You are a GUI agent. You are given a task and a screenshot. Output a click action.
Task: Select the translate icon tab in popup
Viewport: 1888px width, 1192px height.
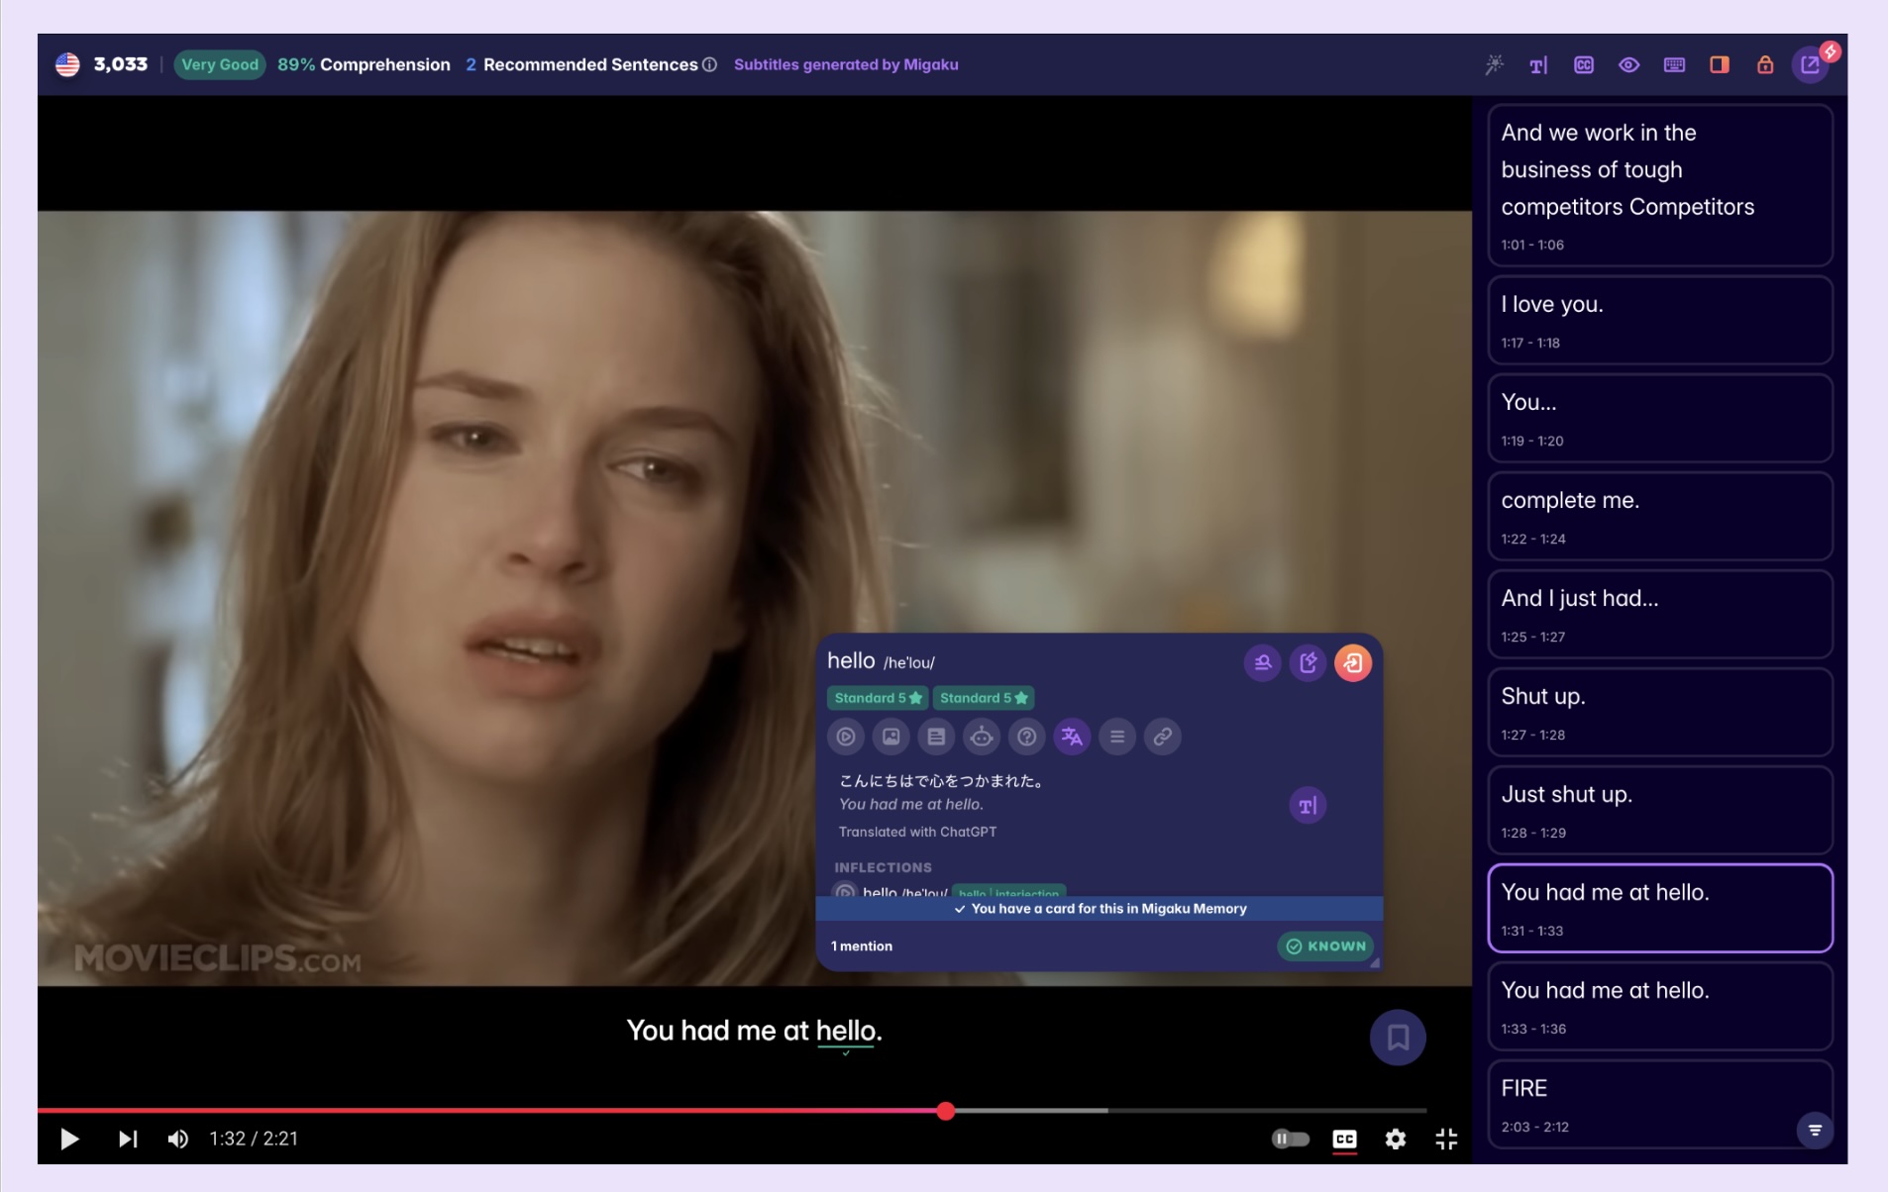pyautogui.click(x=1072, y=737)
